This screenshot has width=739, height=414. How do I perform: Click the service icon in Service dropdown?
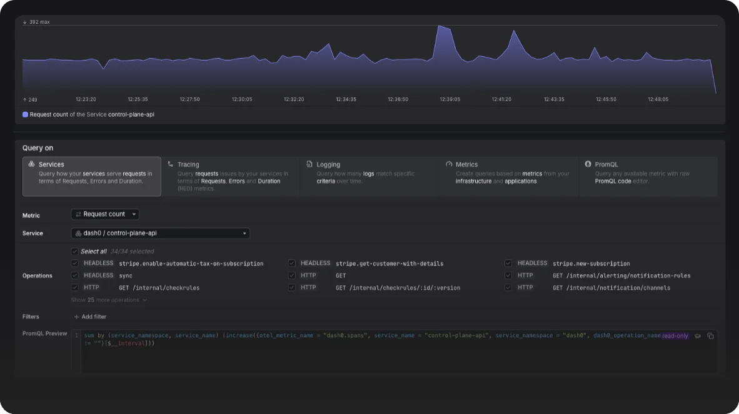tap(78, 234)
